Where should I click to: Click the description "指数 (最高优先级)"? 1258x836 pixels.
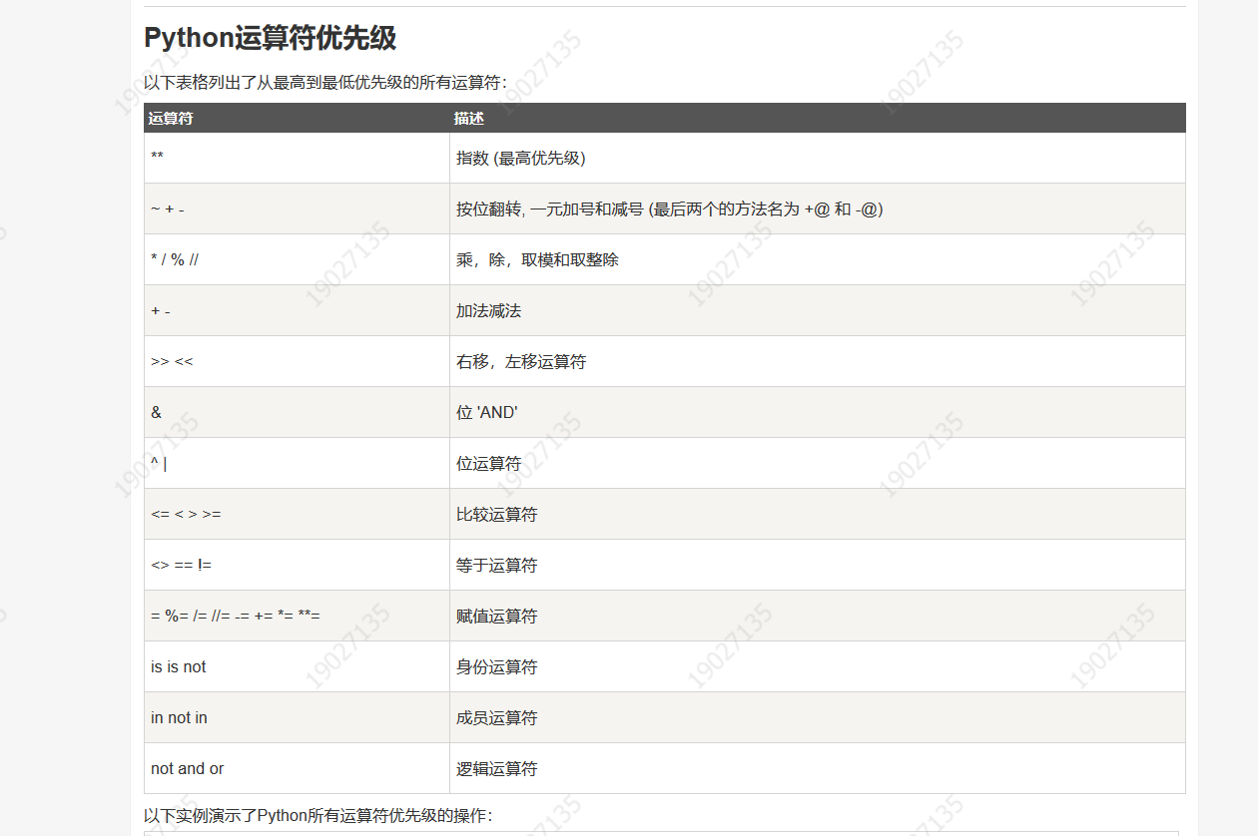[x=521, y=158]
